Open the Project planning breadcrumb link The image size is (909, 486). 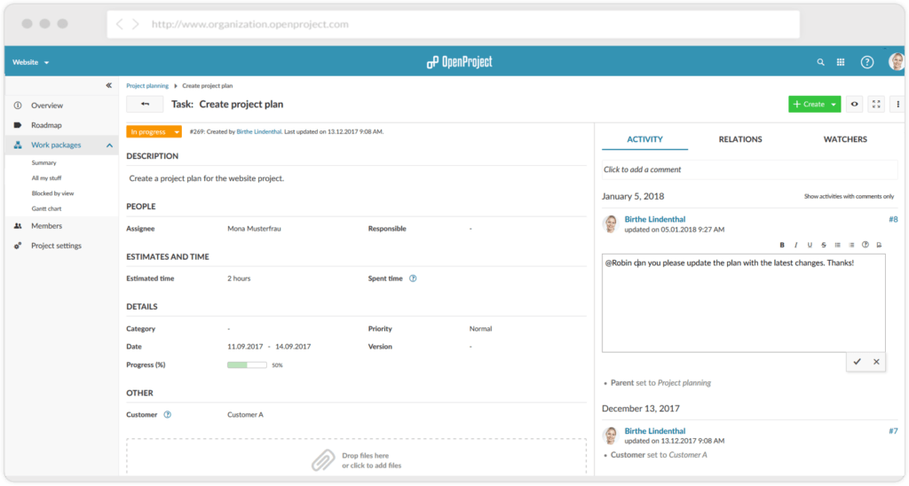click(x=147, y=86)
